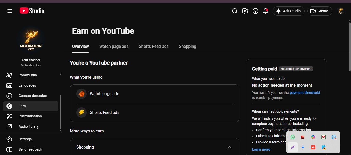This screenshot has height=155, width=351.
Task: Open WhatsApp from the system tray popup
Action: pyautogui.click(x=292, y=137)
